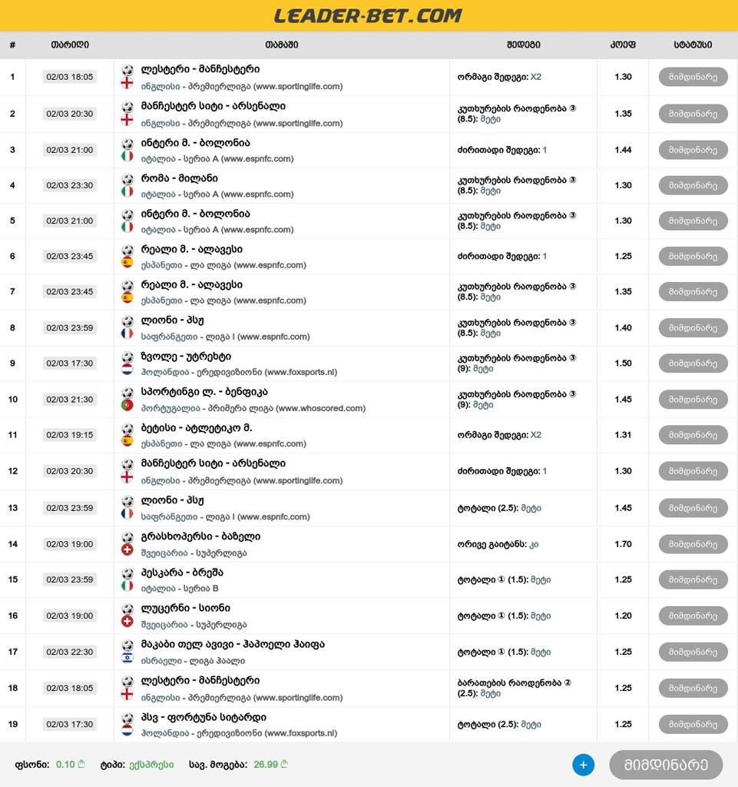The image size is (738, 787).
Task: Click the შედეგი column header
Action: coord(524,45)
